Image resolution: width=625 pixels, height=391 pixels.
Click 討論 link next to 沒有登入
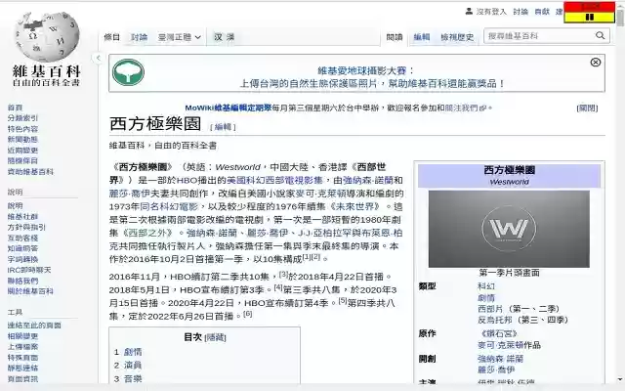(x=521, y=12)
